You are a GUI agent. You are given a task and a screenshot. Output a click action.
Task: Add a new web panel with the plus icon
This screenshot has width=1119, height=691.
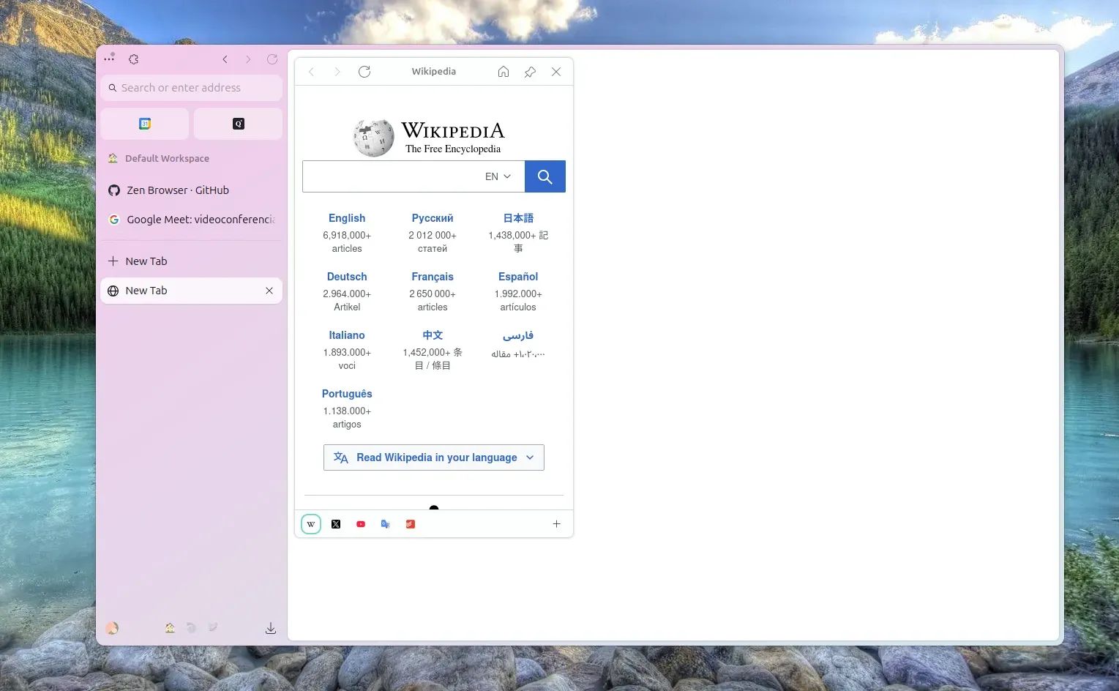coord(556,524)
